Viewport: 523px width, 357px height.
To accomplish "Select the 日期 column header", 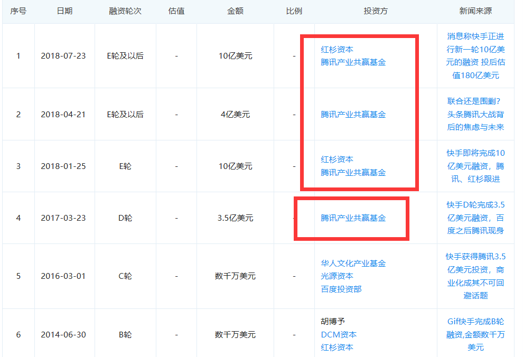I will 64,11.
